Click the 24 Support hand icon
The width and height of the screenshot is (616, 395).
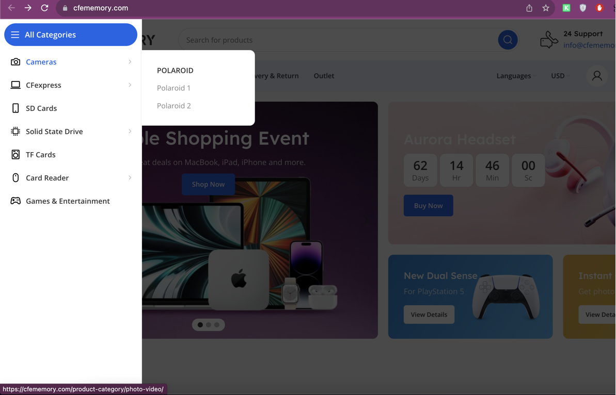549,40
